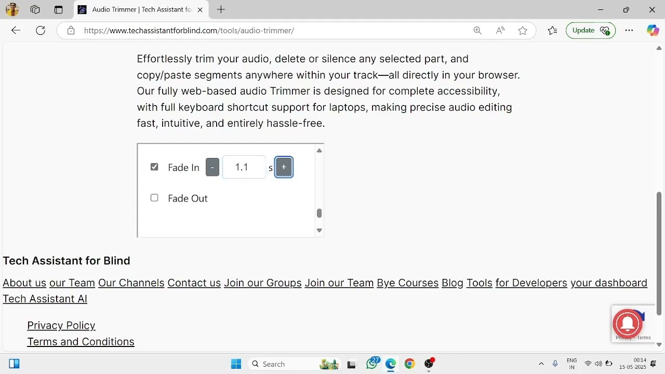Uncheck the Fade In checkbox

tap(154, 167)
